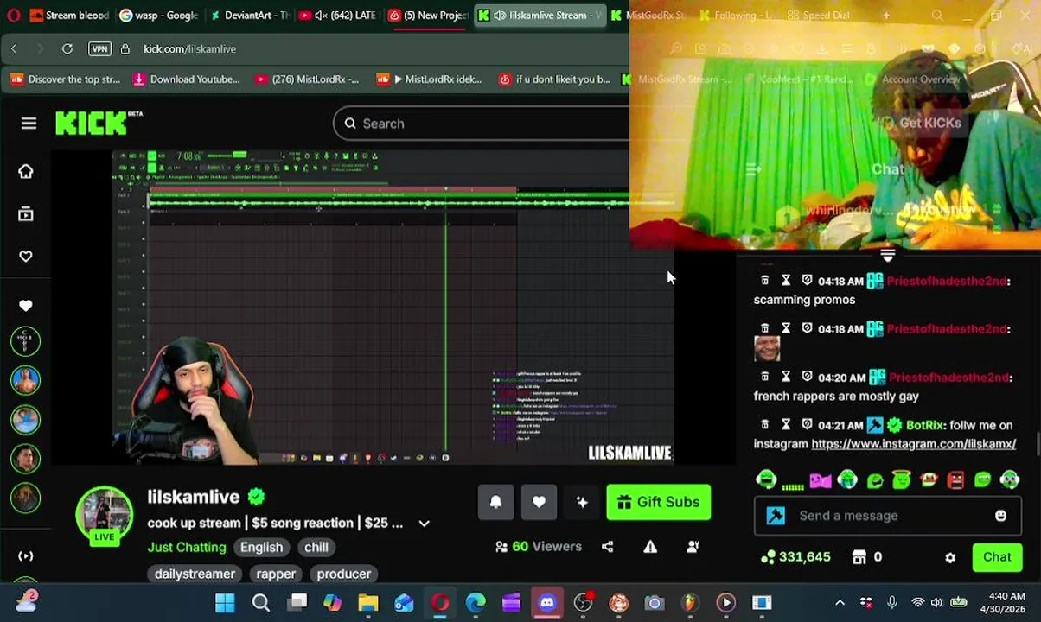Focus the Send a message box
Viewport: 1041px width, 622px height.
pos(887,516)
